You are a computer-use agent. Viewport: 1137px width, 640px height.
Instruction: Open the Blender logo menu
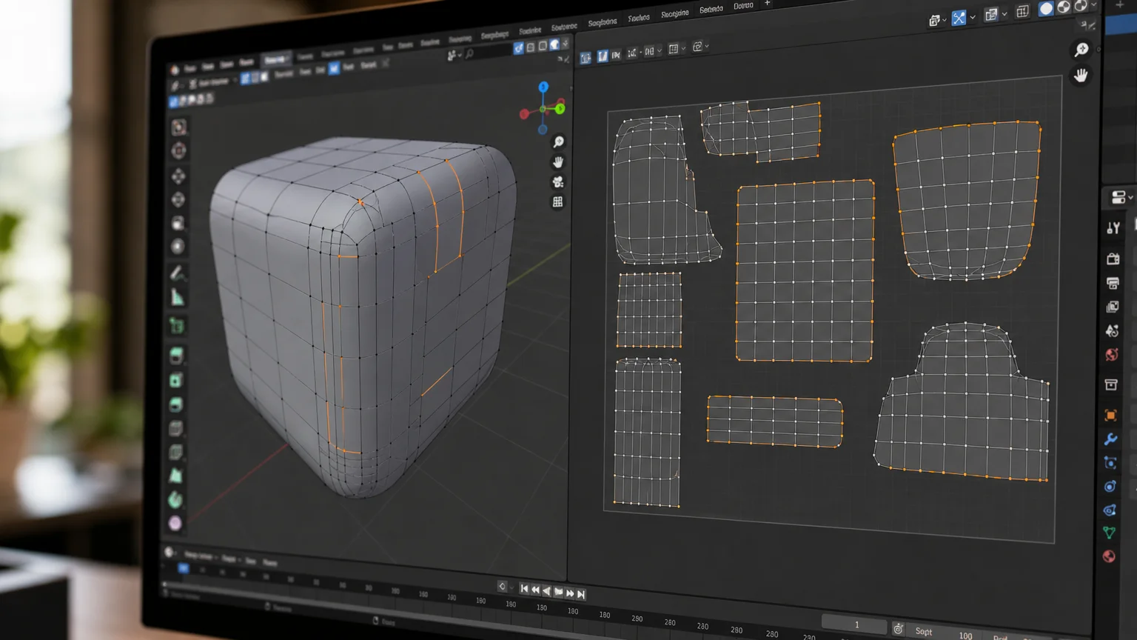pyautogui.click(x=175, y=70)
